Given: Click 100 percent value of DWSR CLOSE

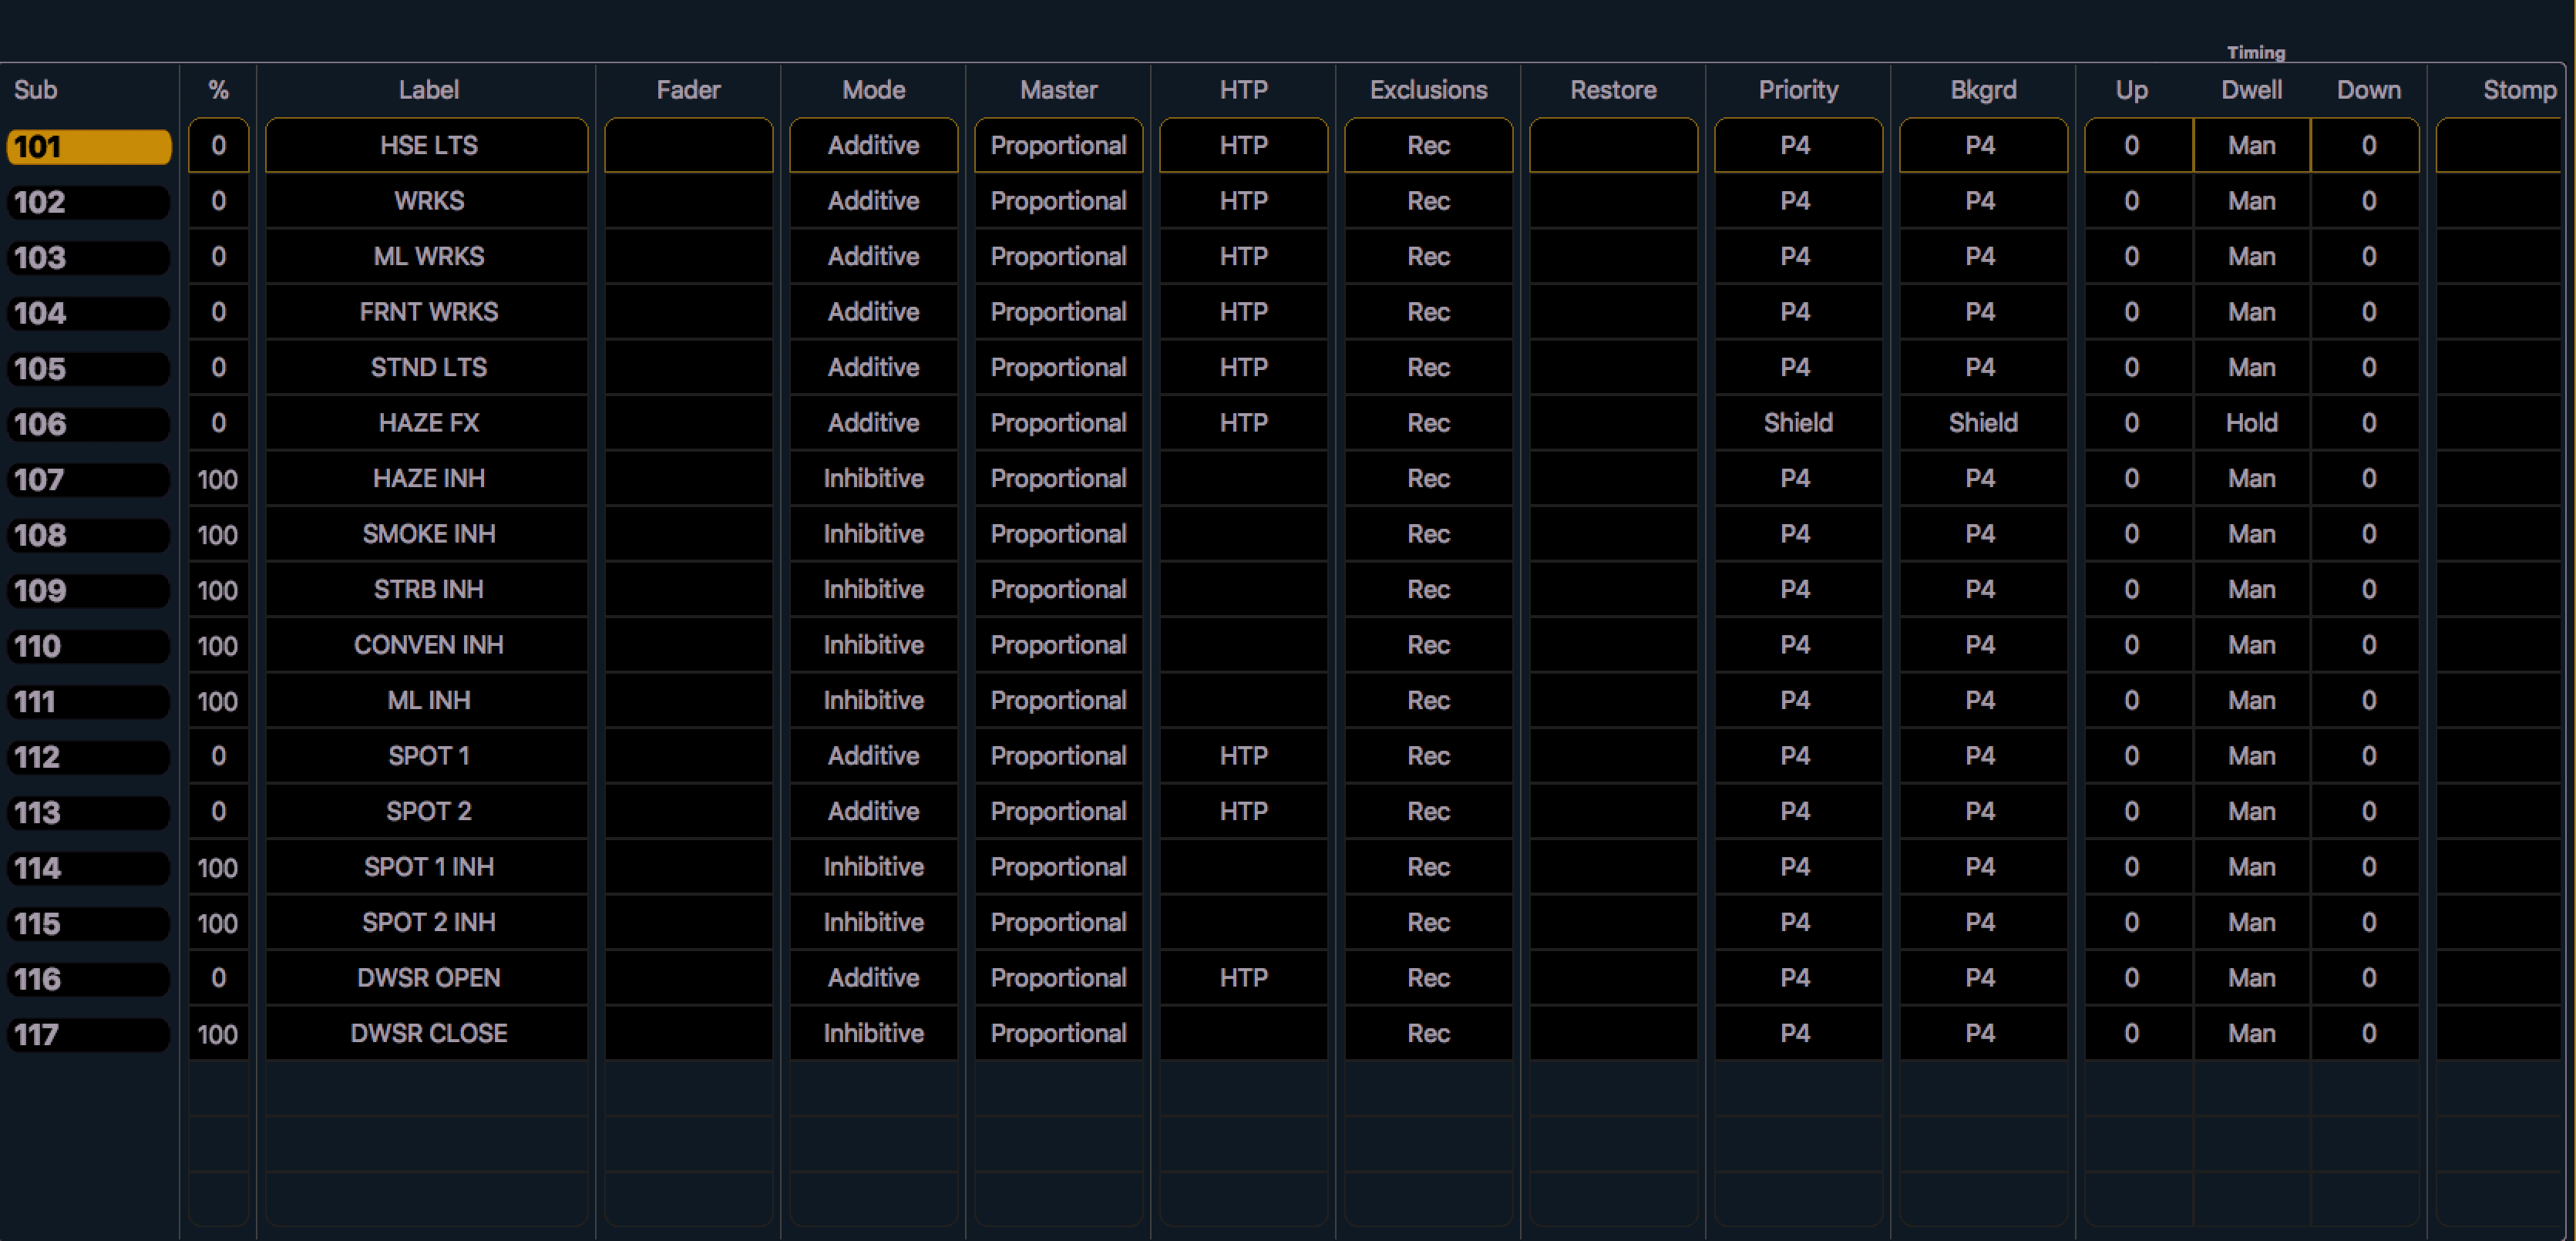Looking at the screenshot, I should pyautogui.click(x=218, y=1034).
